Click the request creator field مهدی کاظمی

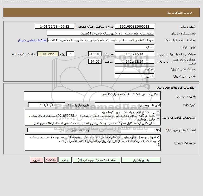101,40
